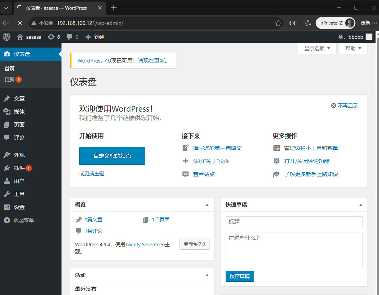This screenshot has height=295, width=379.
Task: Stop page loading with X button
Action: click(20, 23)
